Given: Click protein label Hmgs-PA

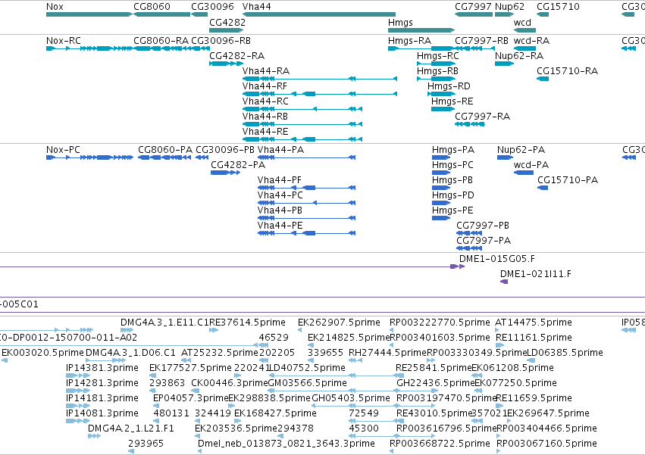Looking at the screenshot, I should pos(453,150).
